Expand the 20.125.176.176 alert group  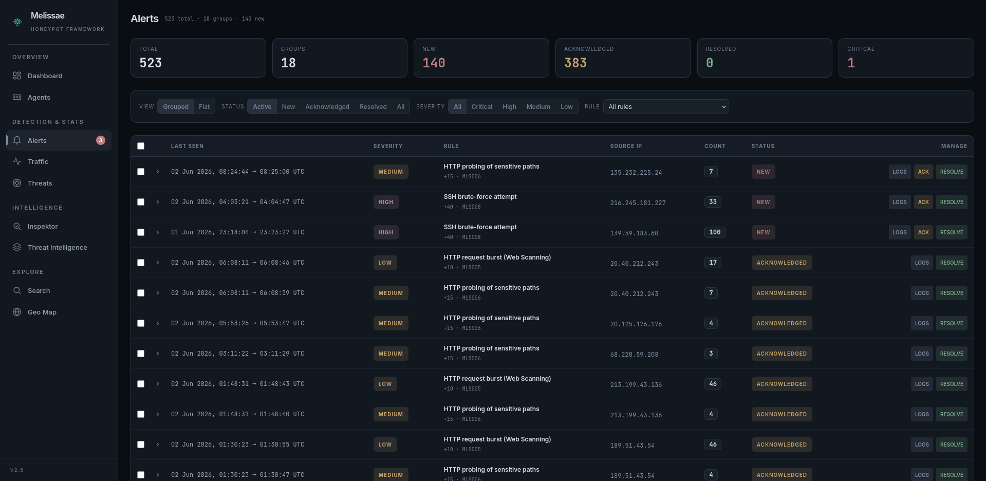coord(158,323)
